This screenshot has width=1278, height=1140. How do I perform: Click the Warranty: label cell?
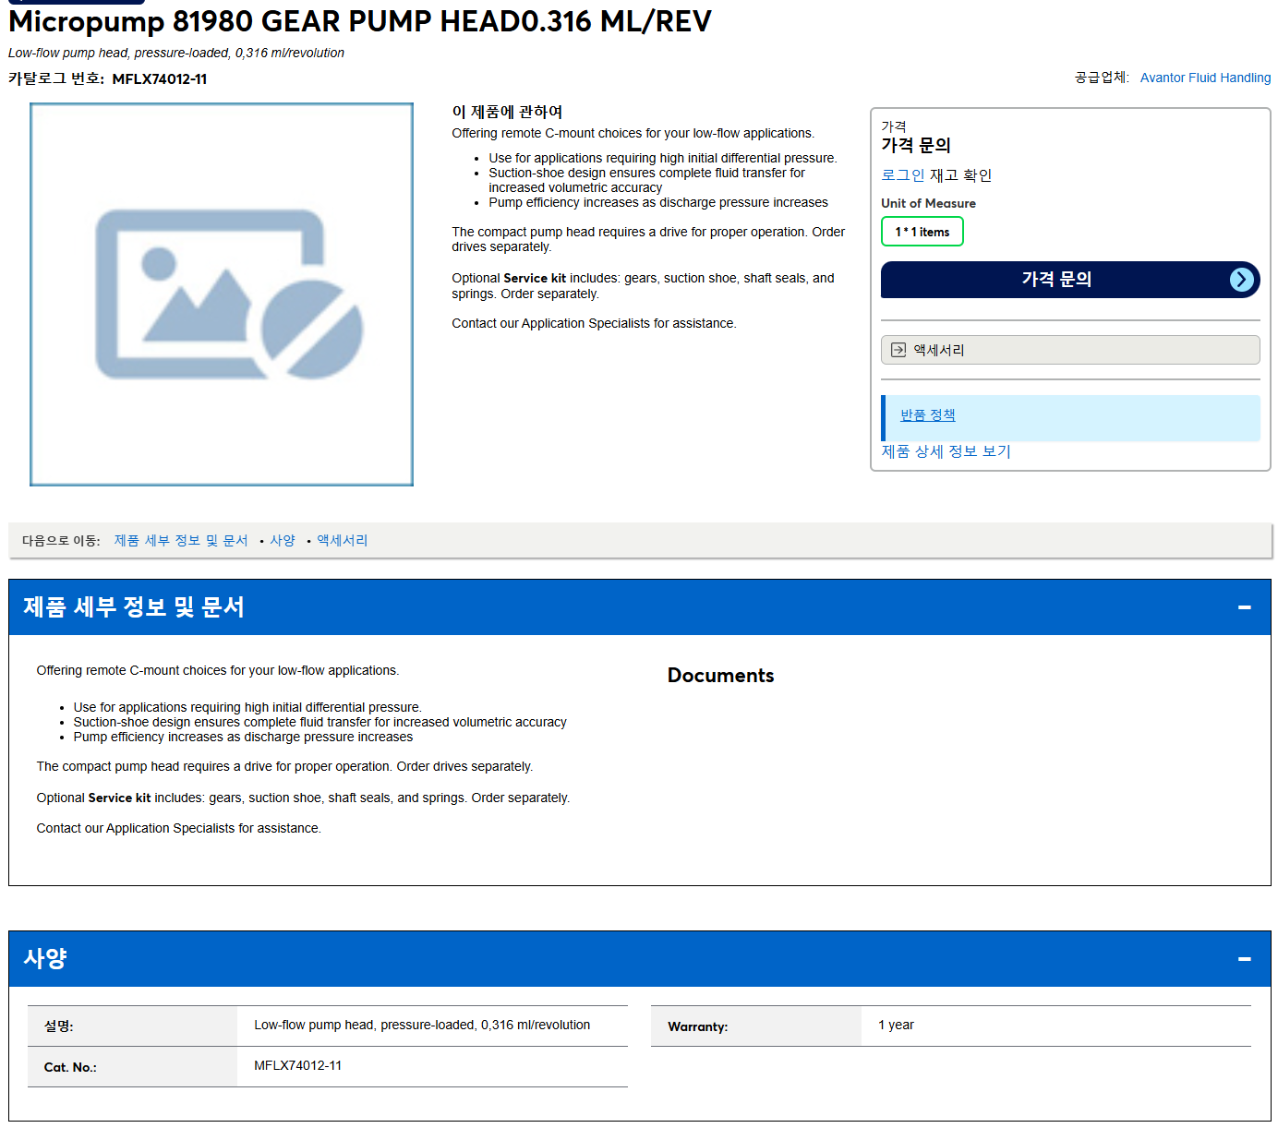756,1026
